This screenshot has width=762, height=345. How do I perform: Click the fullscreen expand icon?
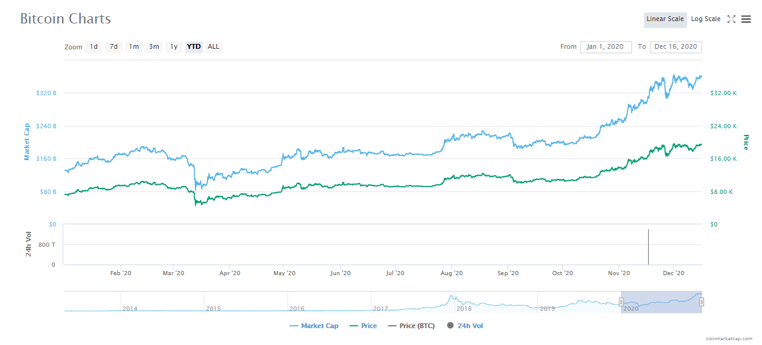pyautogui.click(x=731, y=19)
